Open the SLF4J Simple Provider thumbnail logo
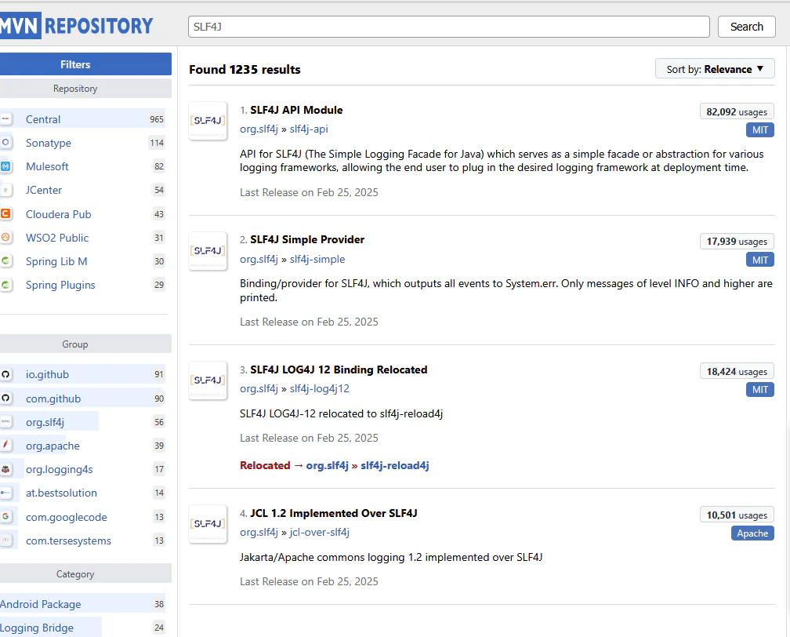 click(x=208, y=251)
